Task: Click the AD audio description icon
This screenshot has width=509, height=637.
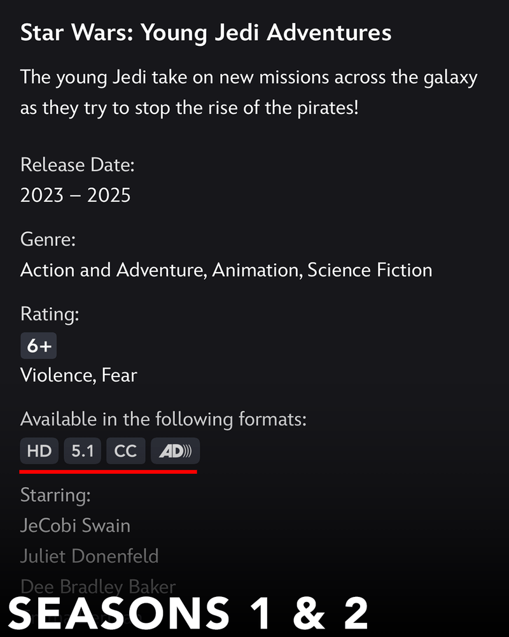Action: [175, 451]
